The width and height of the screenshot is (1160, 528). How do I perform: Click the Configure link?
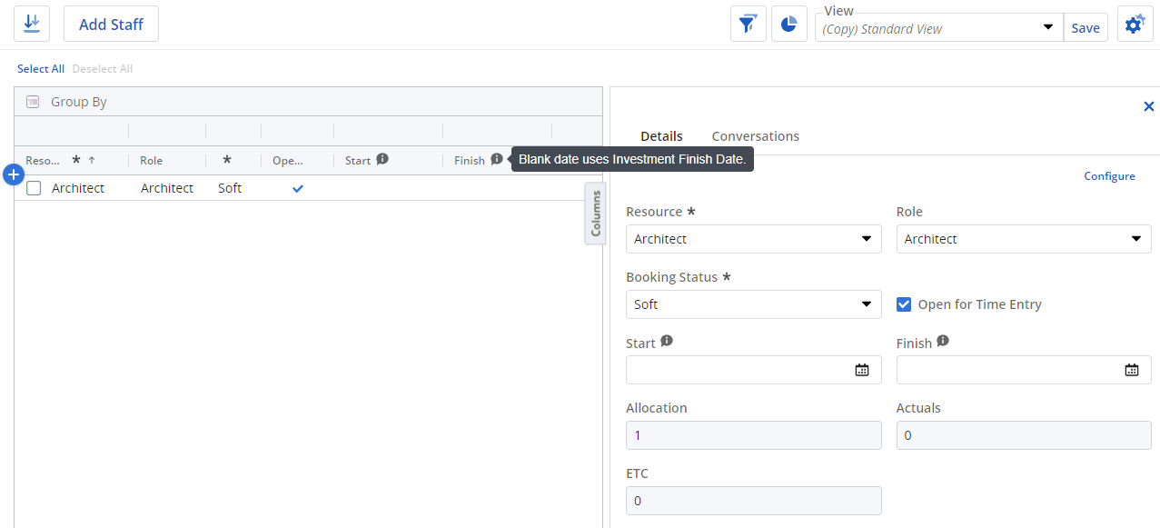click(1109, 176)
